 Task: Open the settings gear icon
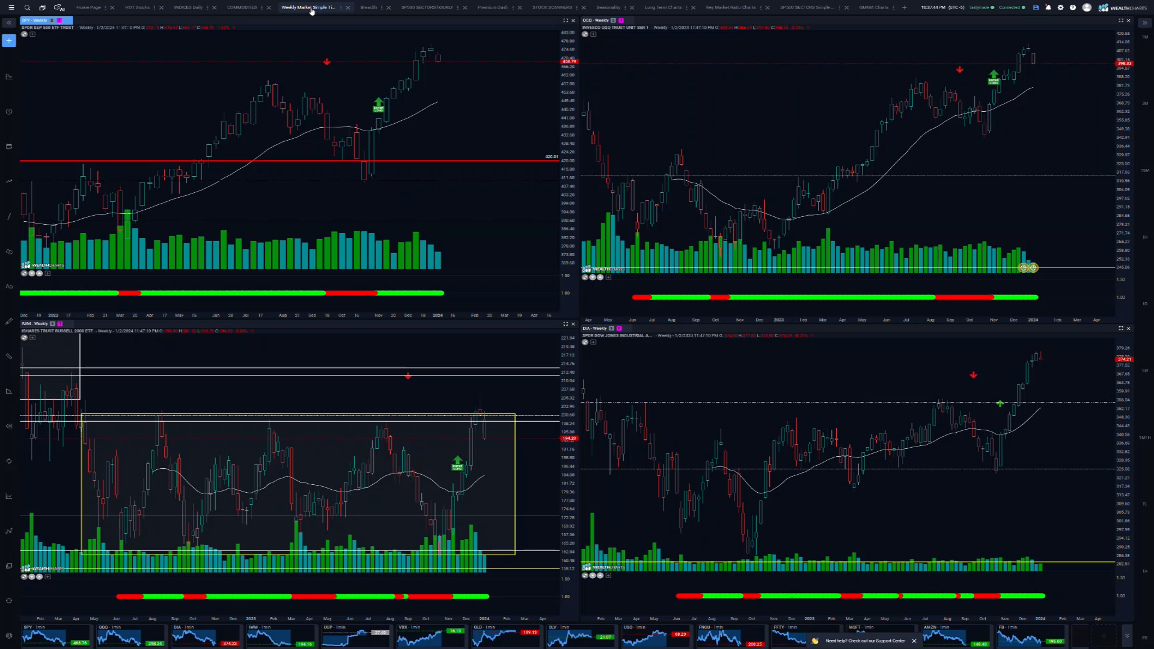pos(1060,8)
